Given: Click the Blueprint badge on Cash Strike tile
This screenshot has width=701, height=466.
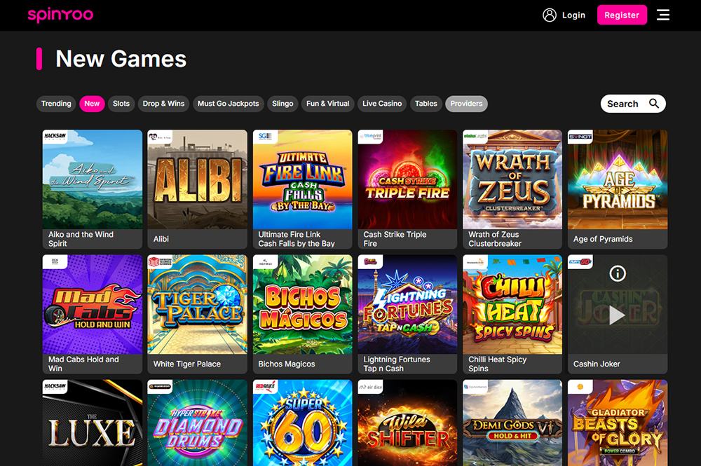Looking at the screenshot, I should click(369, 137).
